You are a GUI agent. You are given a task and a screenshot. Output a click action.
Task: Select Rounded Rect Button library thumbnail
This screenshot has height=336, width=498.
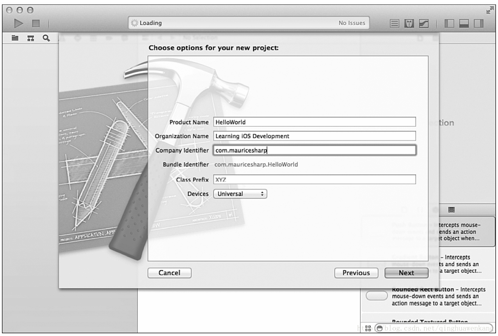coord(376,296)
